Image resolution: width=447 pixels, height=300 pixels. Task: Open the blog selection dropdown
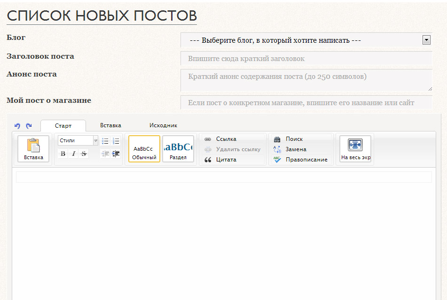coord(426,40)
